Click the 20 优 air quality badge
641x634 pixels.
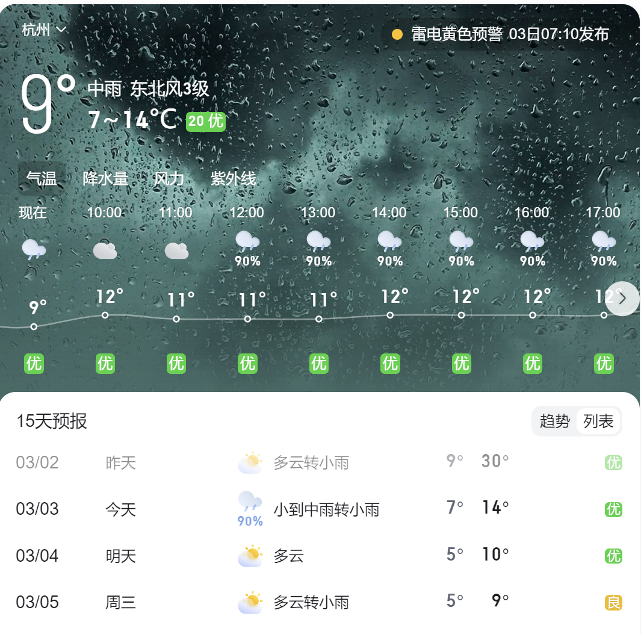tap(206, 121)
